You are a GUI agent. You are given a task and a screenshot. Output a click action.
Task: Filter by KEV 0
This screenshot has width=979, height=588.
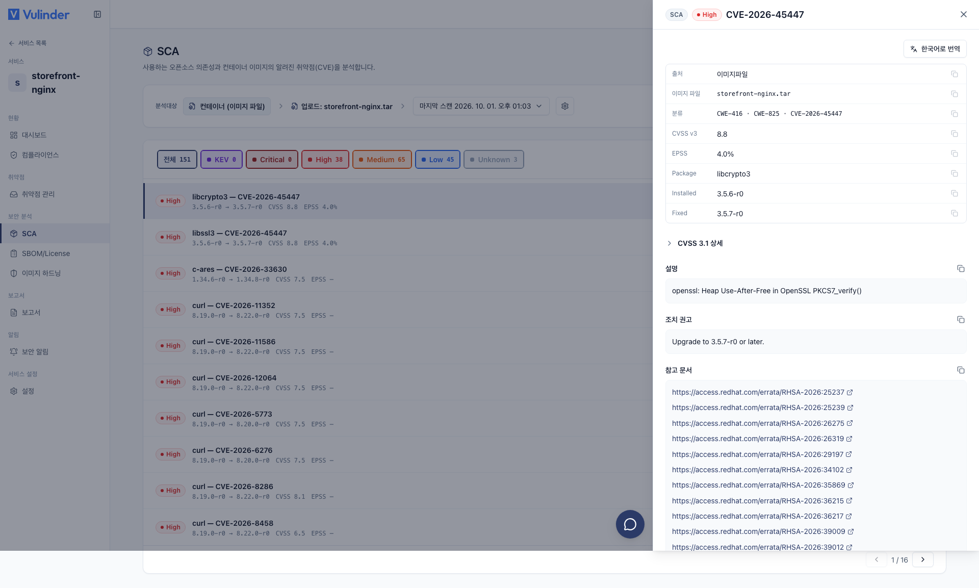pos(221,159)
